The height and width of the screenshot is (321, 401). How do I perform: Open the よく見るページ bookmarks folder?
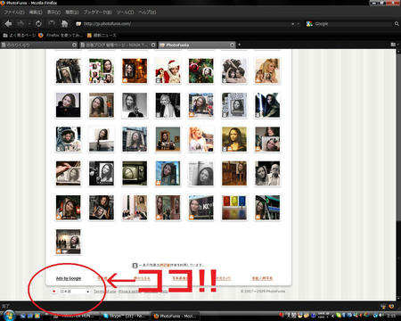pos(19,35)
